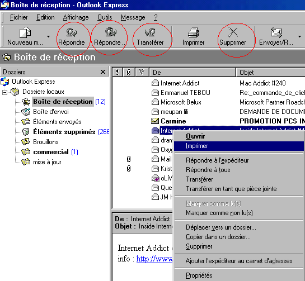Select the Mac Addict #240 message from Internet Addict
This screenshot has width=305, height=281.
pos(209,83)
